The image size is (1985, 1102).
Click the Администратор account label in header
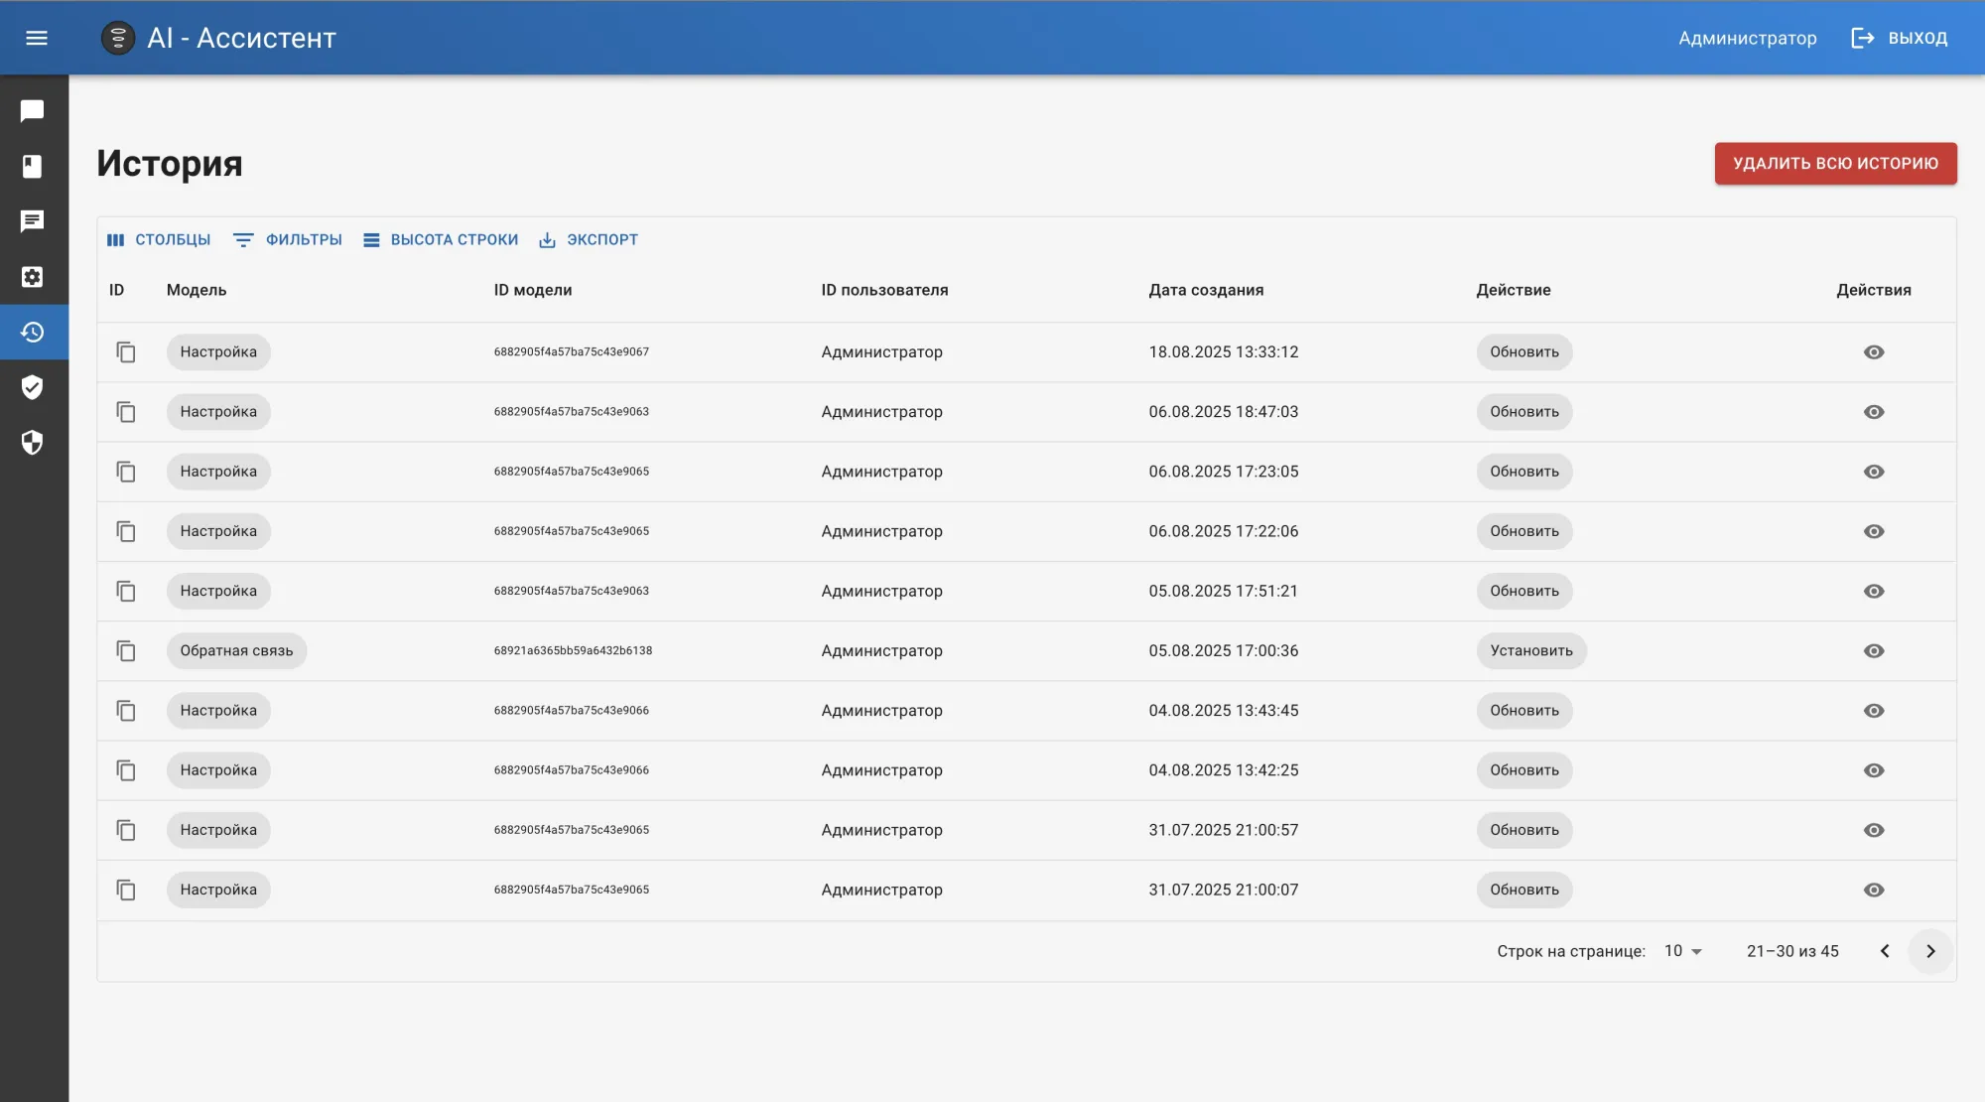coord(1747,38)
